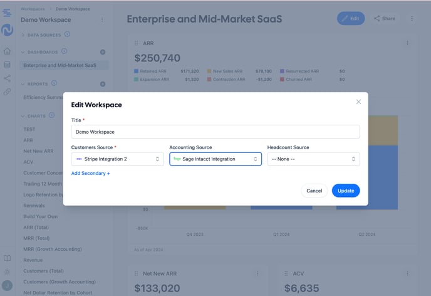Toggle Expansion ARR legend swatch
Screen dimensions: 431x296
[x=136, y=79]
